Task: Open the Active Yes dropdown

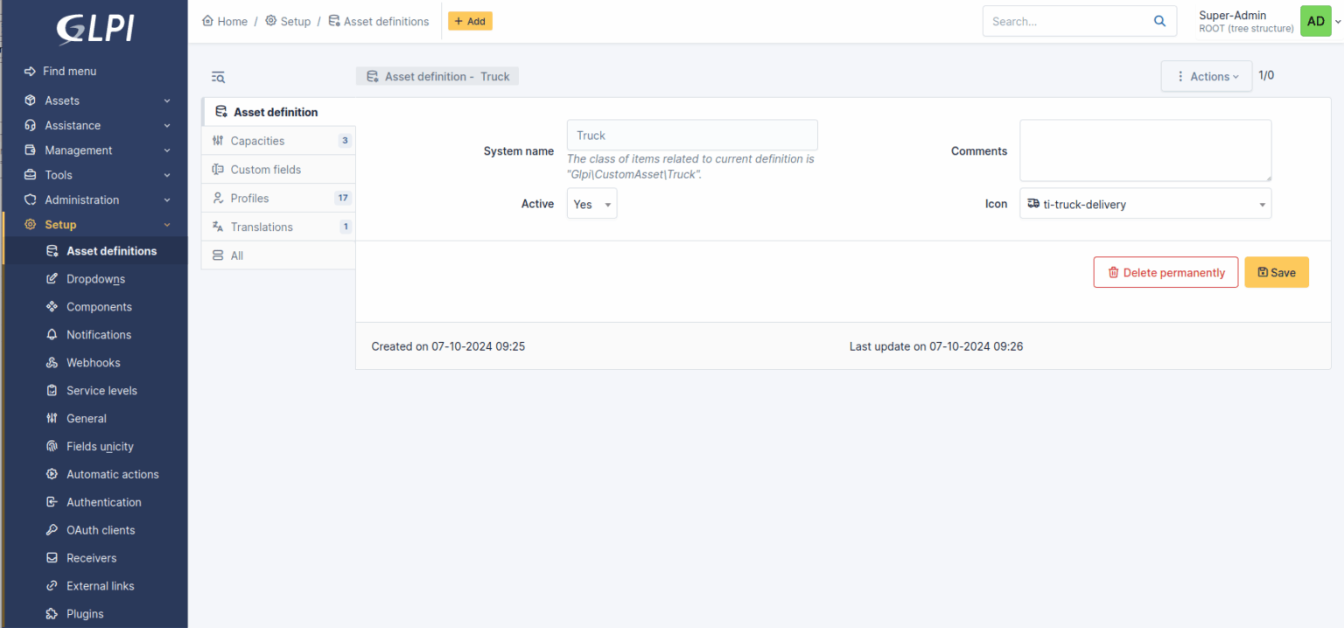Action: click(591, 205)
